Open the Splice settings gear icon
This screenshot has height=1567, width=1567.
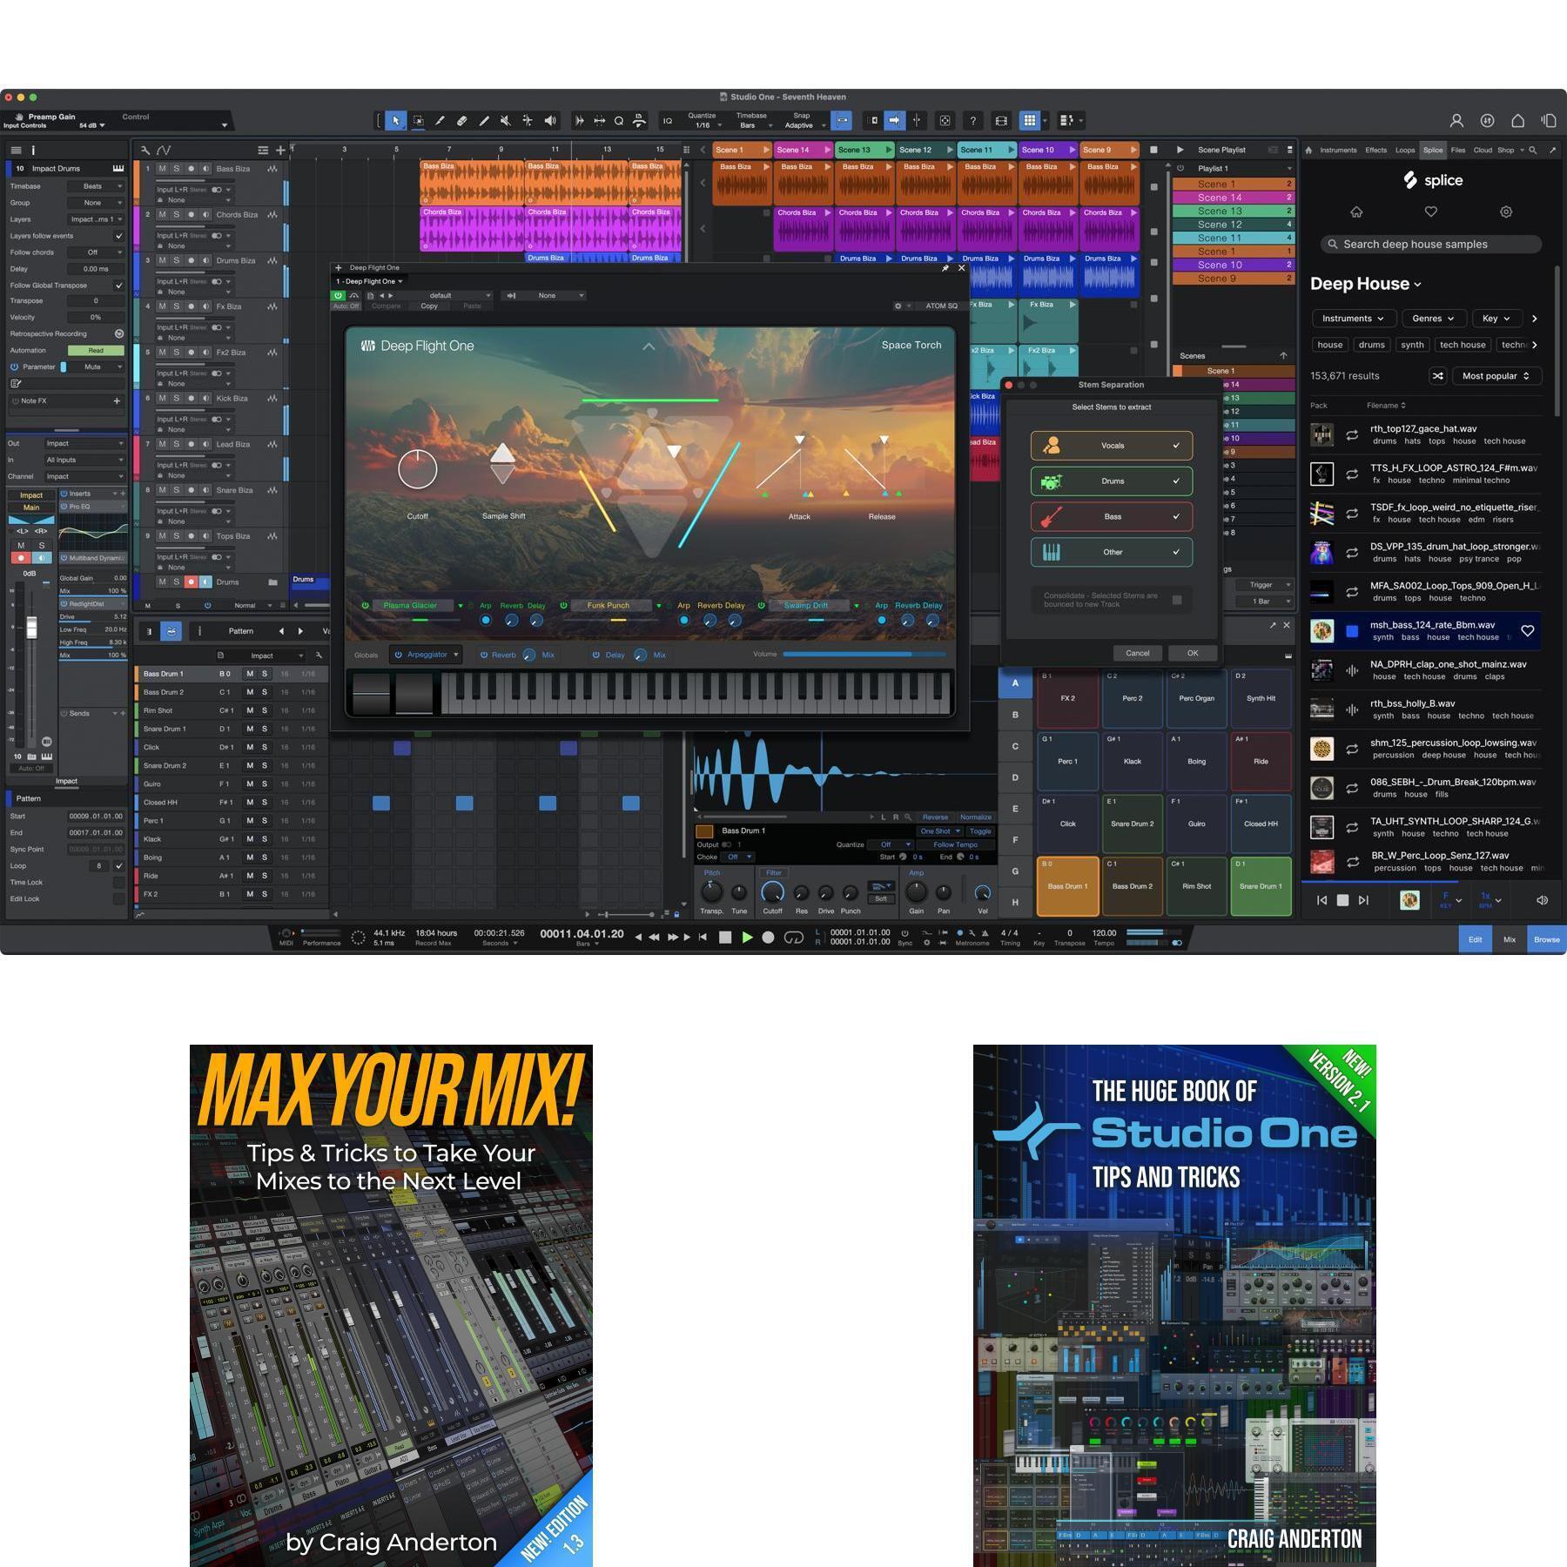pyautogui.click(x=1505, y=212)
